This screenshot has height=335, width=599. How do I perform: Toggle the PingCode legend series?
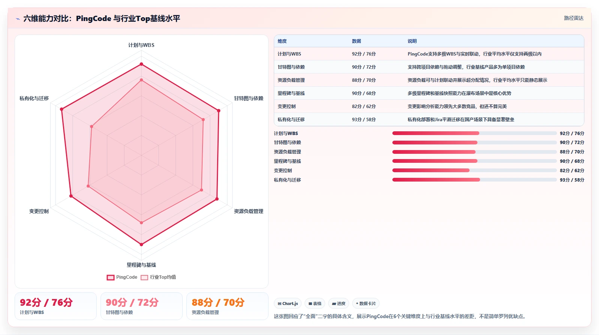pos(122,277)
